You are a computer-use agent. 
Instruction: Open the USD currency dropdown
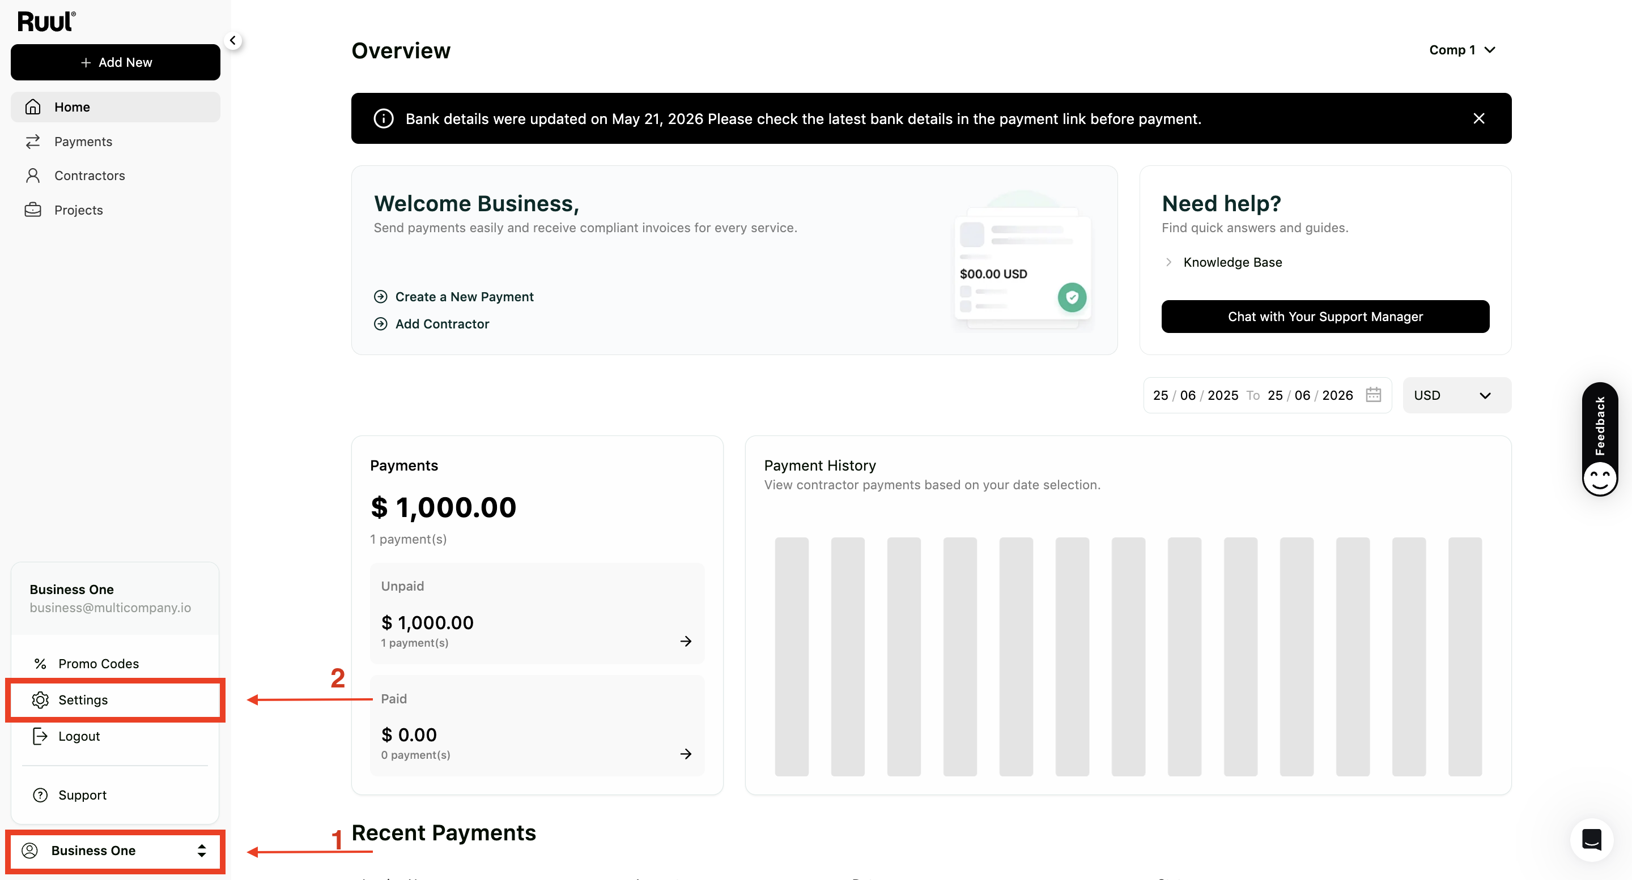(1456, 395)
